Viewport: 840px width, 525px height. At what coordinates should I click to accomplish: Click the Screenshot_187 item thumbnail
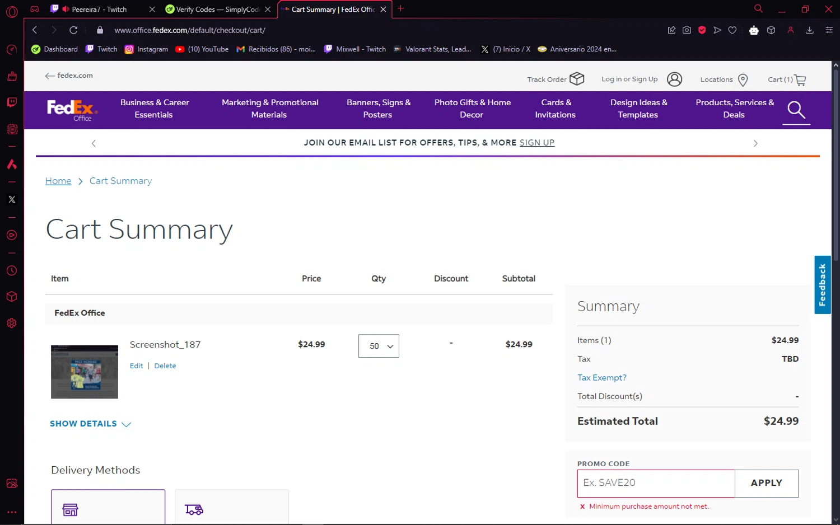pyautogui.click(x=85, y=372)
